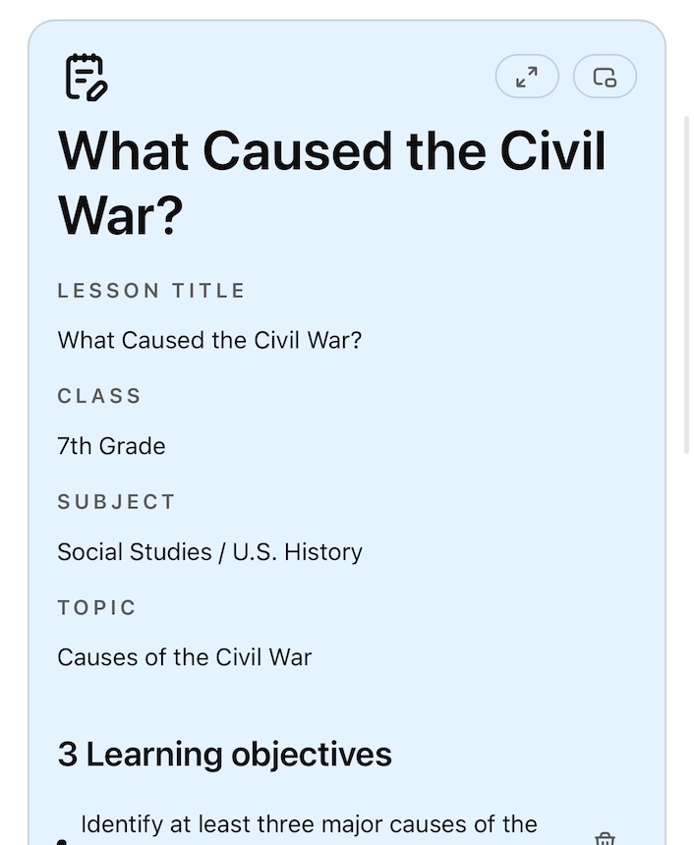The width and height of the screenshot is (694, 845).
Task: Click the CLASS label
Action: coord(99,396)
